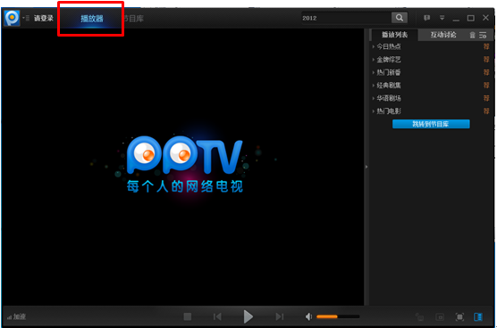497x328 pixels.
Task: Open mini player mode icon
Action: 440,316
